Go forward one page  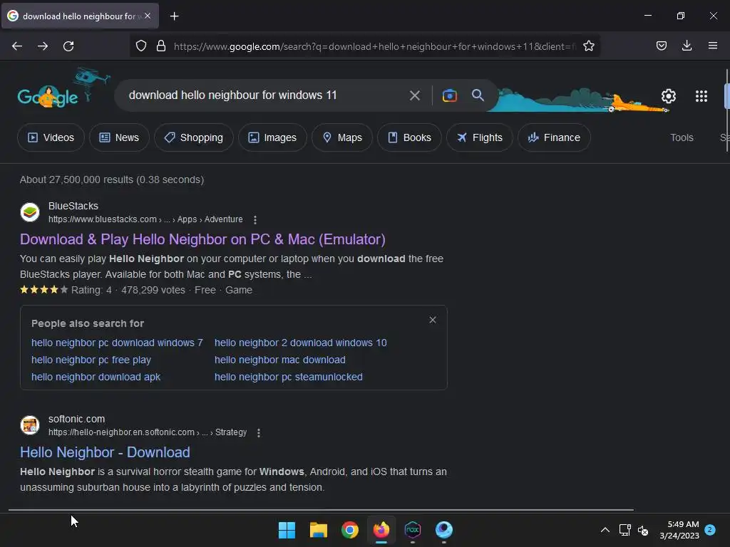click(x=43, y=46)
